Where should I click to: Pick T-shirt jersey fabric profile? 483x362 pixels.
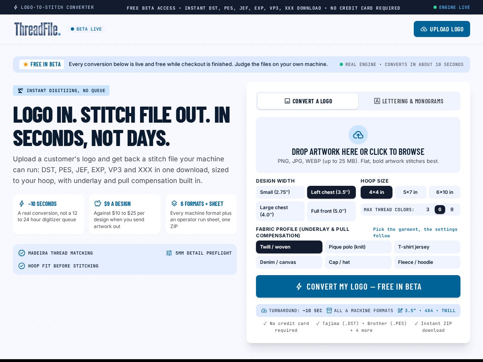427,247
